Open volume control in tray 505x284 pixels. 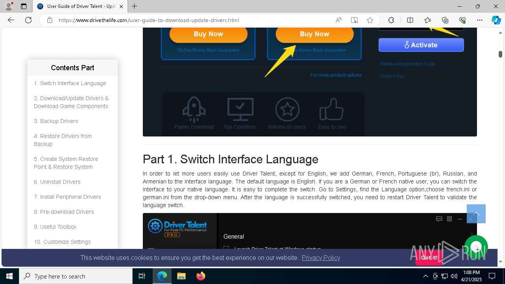(x=454, y=276)
